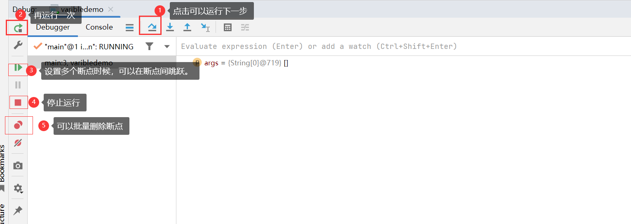The width and height of the screenshot is (631, 224).
Task: Toggle the Pin Tab pushpin icon
Action: pyautogui.click(x=18, y=211)
